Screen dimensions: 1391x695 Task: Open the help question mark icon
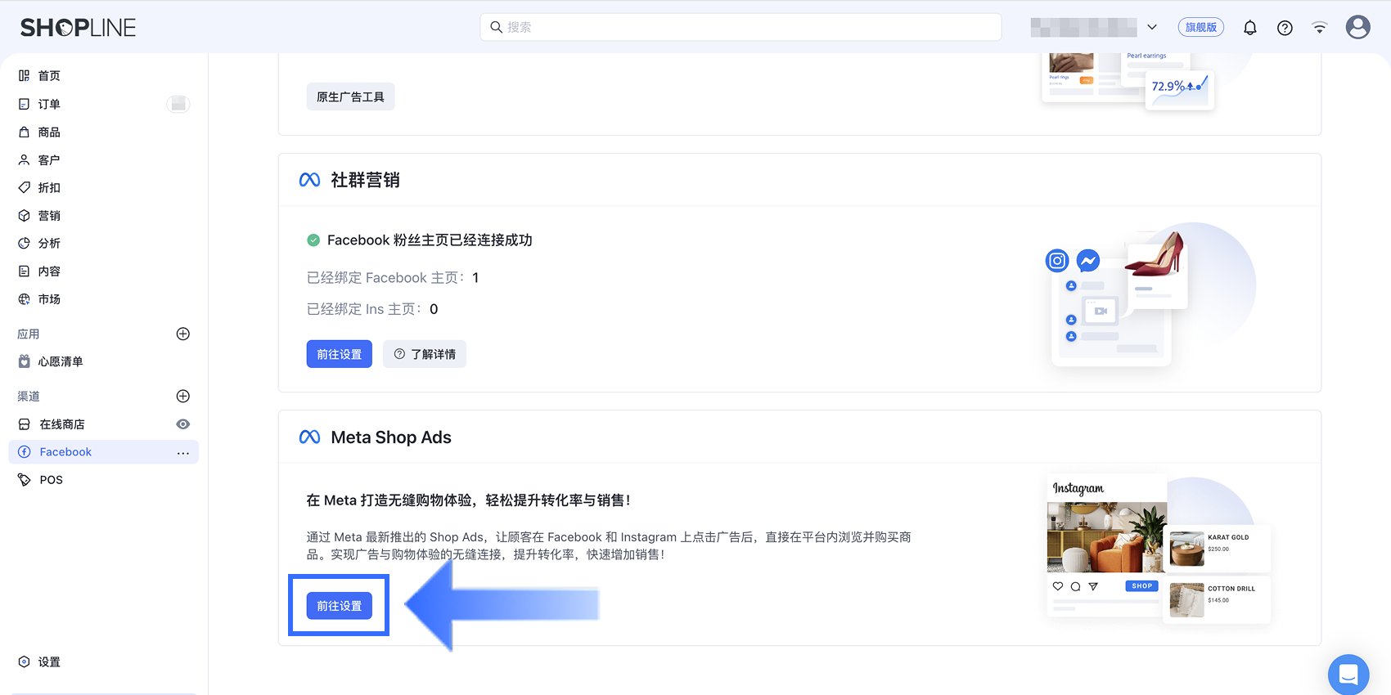1285,28
